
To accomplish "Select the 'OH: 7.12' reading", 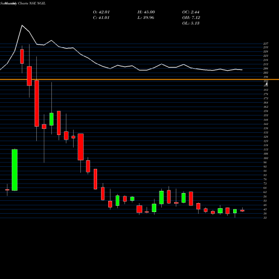I will coord(191,18).
